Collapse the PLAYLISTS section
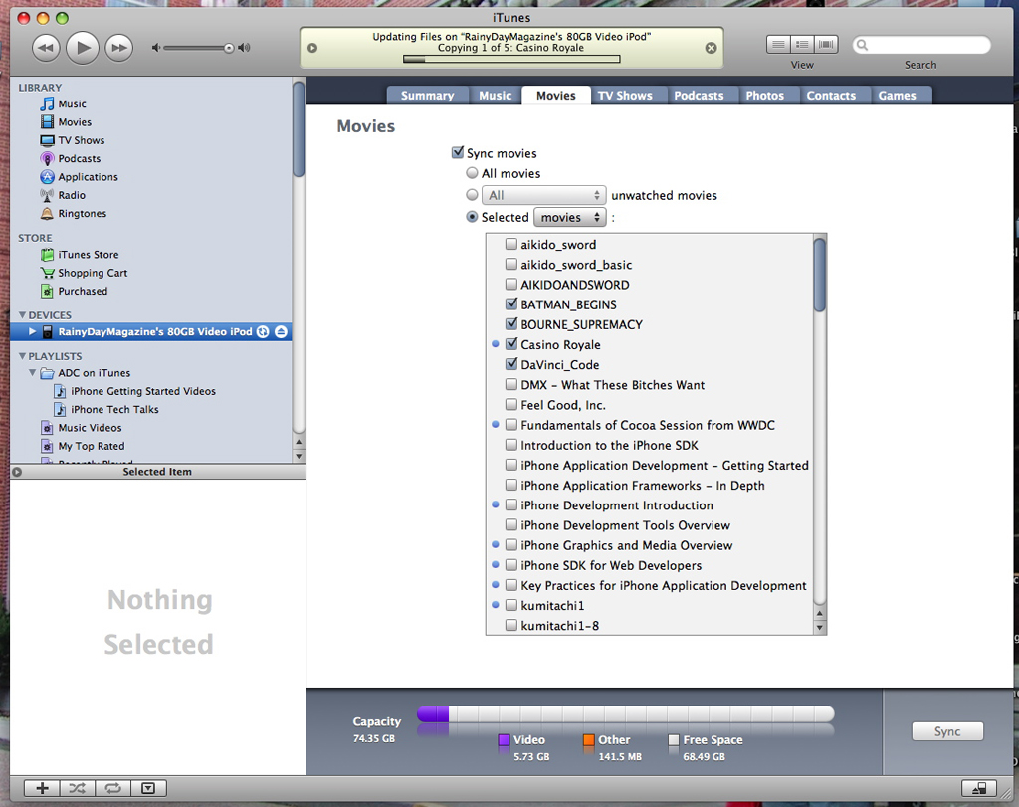The image size is (1019, 807). pyautogui.click(x=22, y=356)
